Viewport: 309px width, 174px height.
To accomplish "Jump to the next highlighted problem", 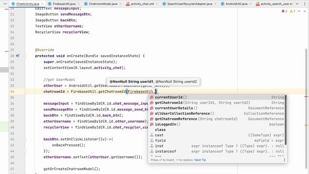I will (x=305, y=11).
